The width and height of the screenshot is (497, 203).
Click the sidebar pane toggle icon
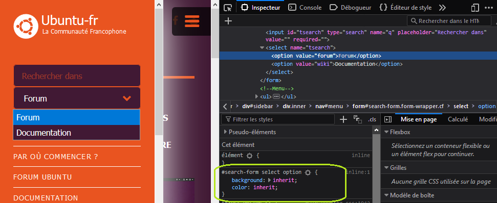pyautogui.click(x=388, y=119)
